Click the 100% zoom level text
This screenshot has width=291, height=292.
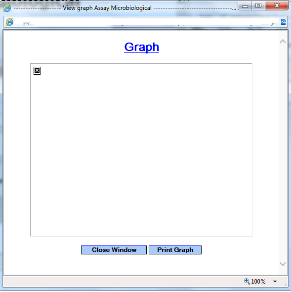pos(258,282)
